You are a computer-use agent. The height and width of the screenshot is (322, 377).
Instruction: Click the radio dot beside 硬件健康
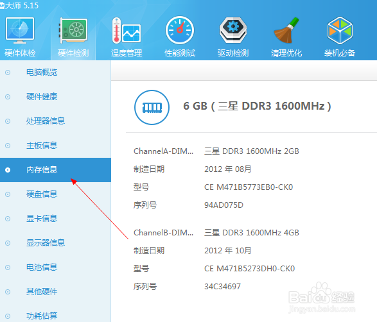pos(8,97)
